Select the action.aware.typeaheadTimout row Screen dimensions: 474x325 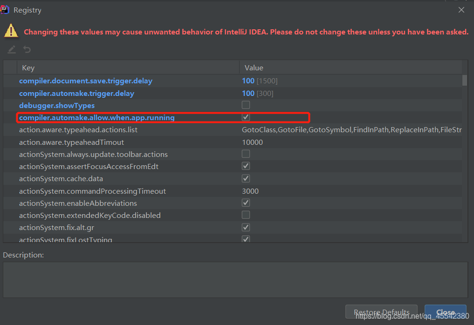click(x=72, y=142)
